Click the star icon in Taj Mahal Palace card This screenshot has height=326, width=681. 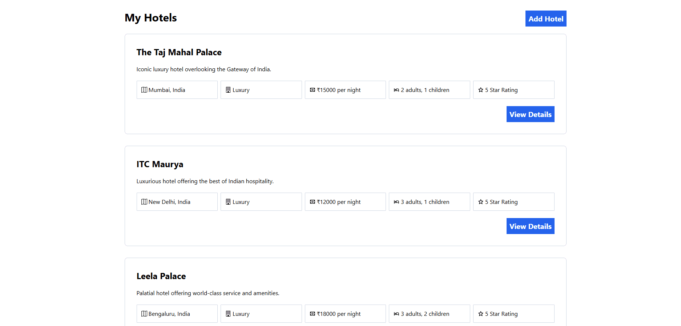click(x=481, y=90)
